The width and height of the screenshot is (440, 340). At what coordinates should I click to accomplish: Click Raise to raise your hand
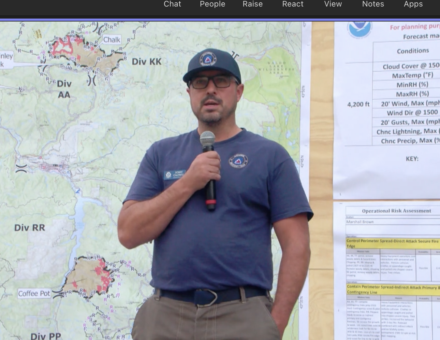253,4
